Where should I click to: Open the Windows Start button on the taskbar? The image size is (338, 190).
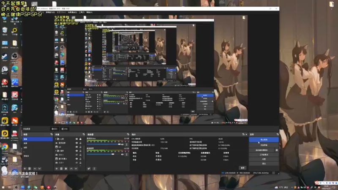click(x=3, y=187)
